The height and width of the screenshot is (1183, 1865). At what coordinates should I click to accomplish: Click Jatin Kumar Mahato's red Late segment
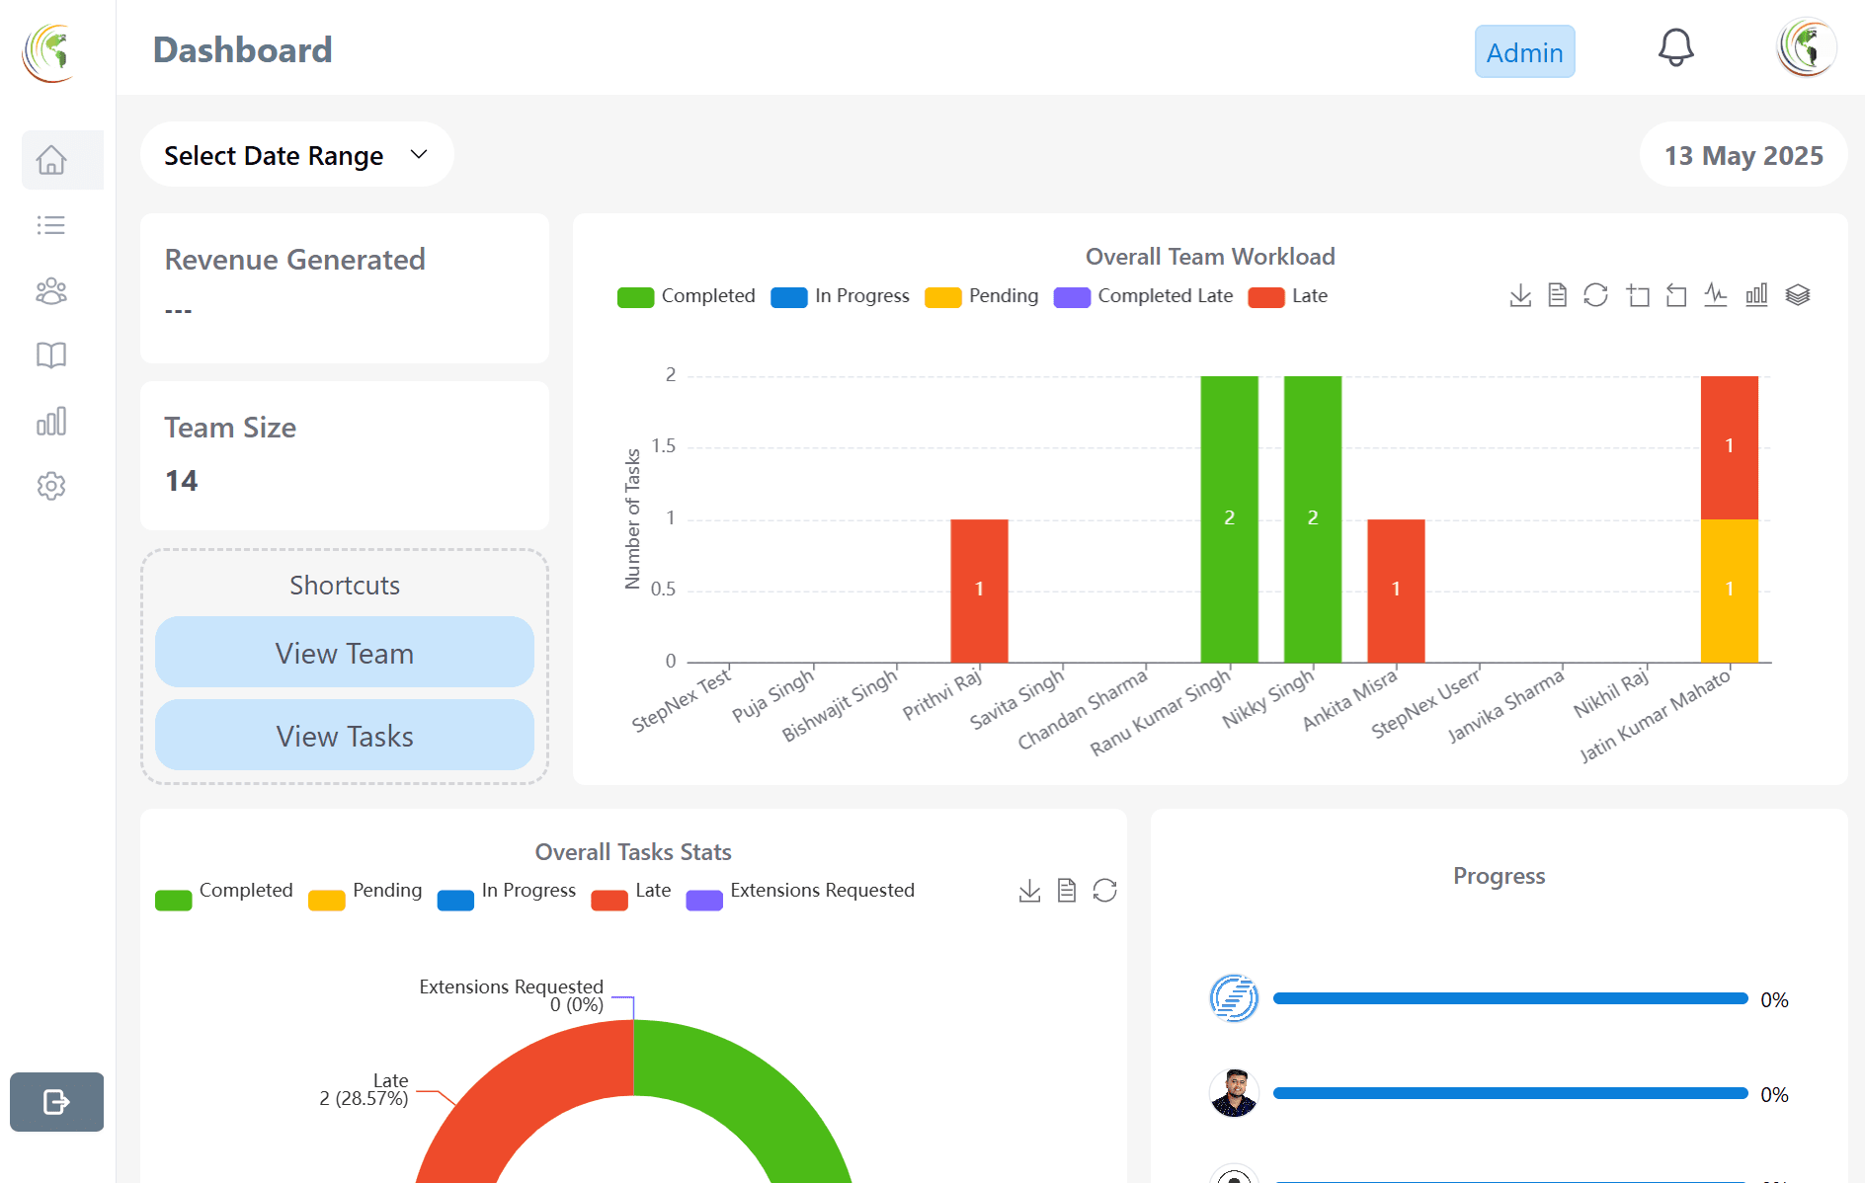[1729, 447]
